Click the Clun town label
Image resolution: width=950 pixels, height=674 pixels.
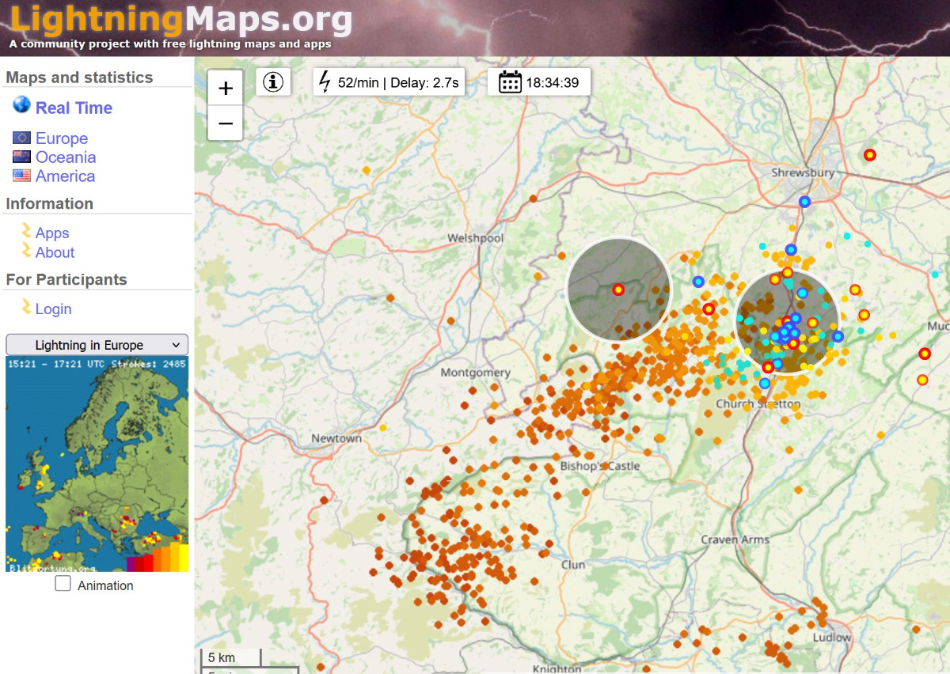pos(573,565)
